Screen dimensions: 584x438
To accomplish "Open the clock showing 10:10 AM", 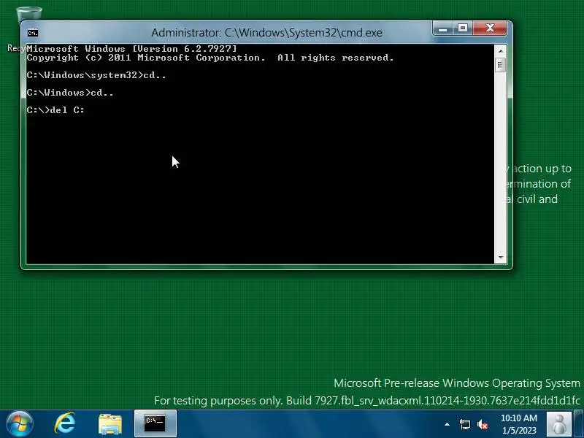I will (519, 424).
